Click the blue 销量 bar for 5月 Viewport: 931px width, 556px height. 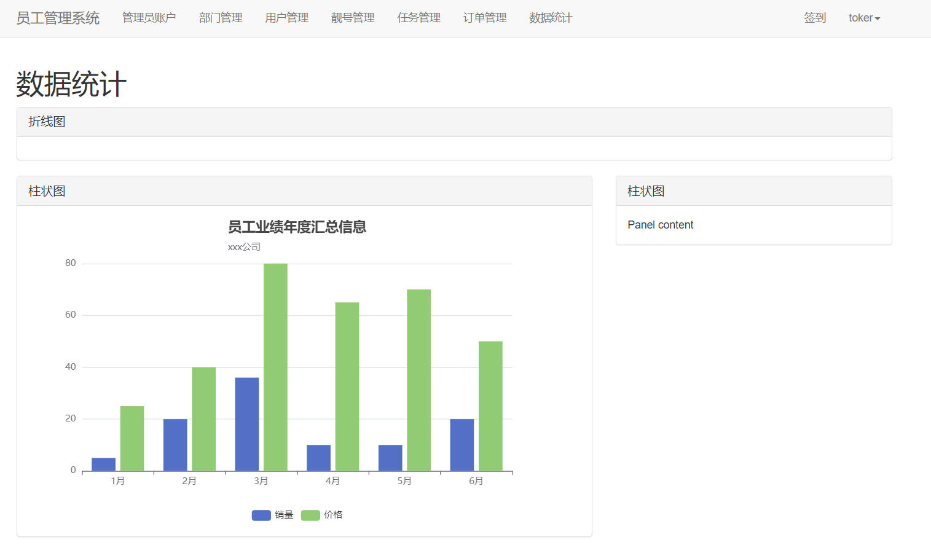pos(390,458)
